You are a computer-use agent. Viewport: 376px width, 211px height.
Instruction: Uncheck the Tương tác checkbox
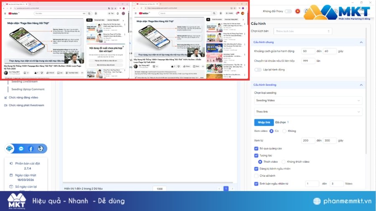256,156
